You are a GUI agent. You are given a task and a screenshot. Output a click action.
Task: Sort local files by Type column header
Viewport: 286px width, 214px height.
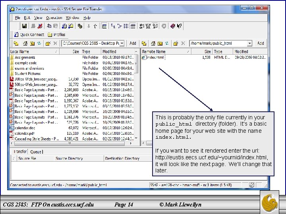pos(91,52)
